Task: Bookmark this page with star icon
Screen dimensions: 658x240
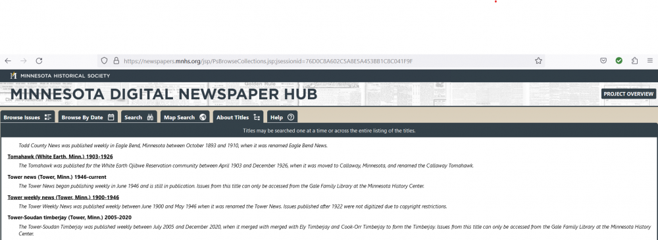Action: coord(538,61)
